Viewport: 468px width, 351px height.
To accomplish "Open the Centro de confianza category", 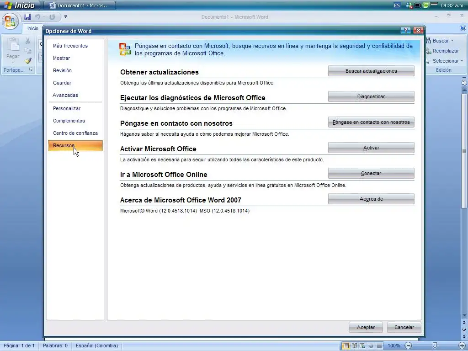I will (x=75, y=133).
